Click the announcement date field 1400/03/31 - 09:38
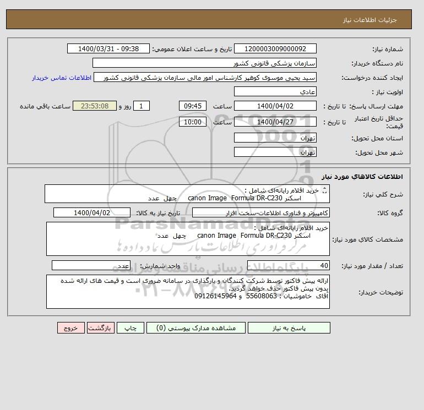The width and height of the screenshot is (424, 410). click(x=108, y=48)
